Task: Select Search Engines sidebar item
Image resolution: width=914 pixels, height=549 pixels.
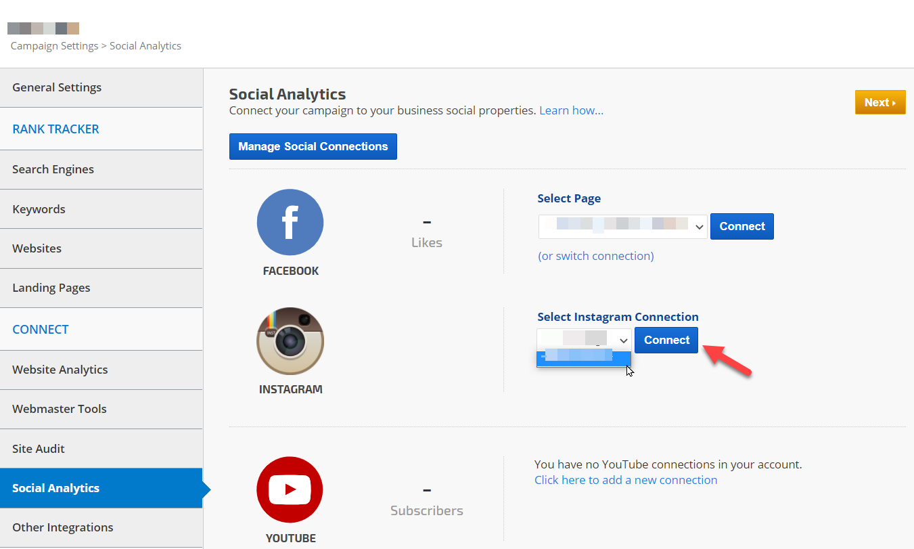Action: click(53, 169)
